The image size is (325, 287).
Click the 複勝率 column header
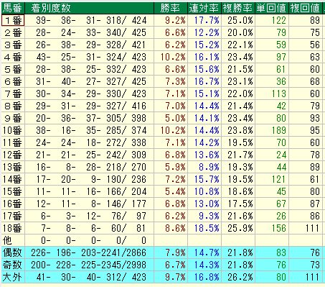[238, 8]
